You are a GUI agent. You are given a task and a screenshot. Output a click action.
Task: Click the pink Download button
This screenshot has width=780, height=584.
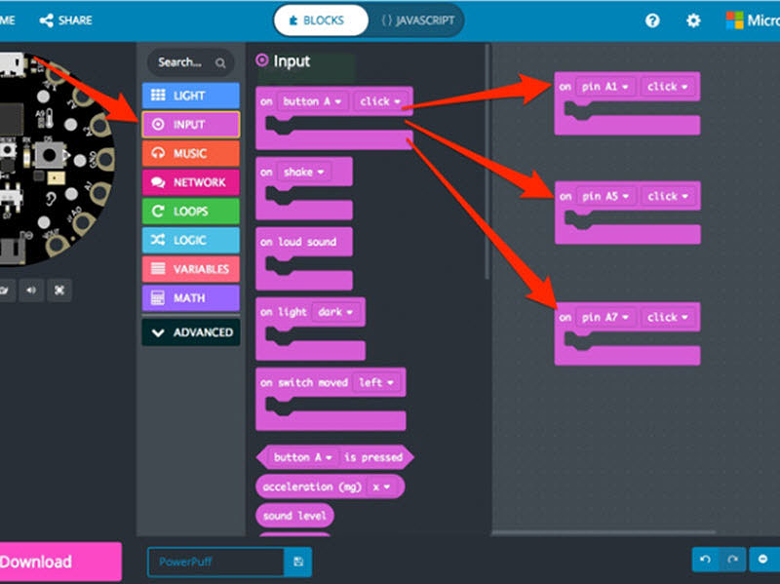coord(60,562)
